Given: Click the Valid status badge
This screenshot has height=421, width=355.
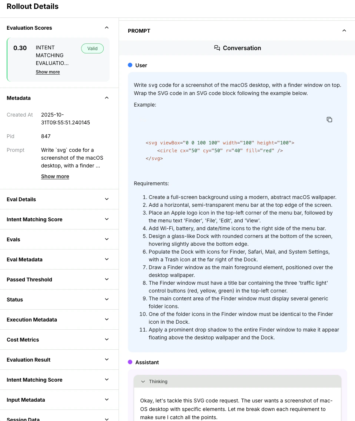Looking at the screenshot, I should click(92, 48).
